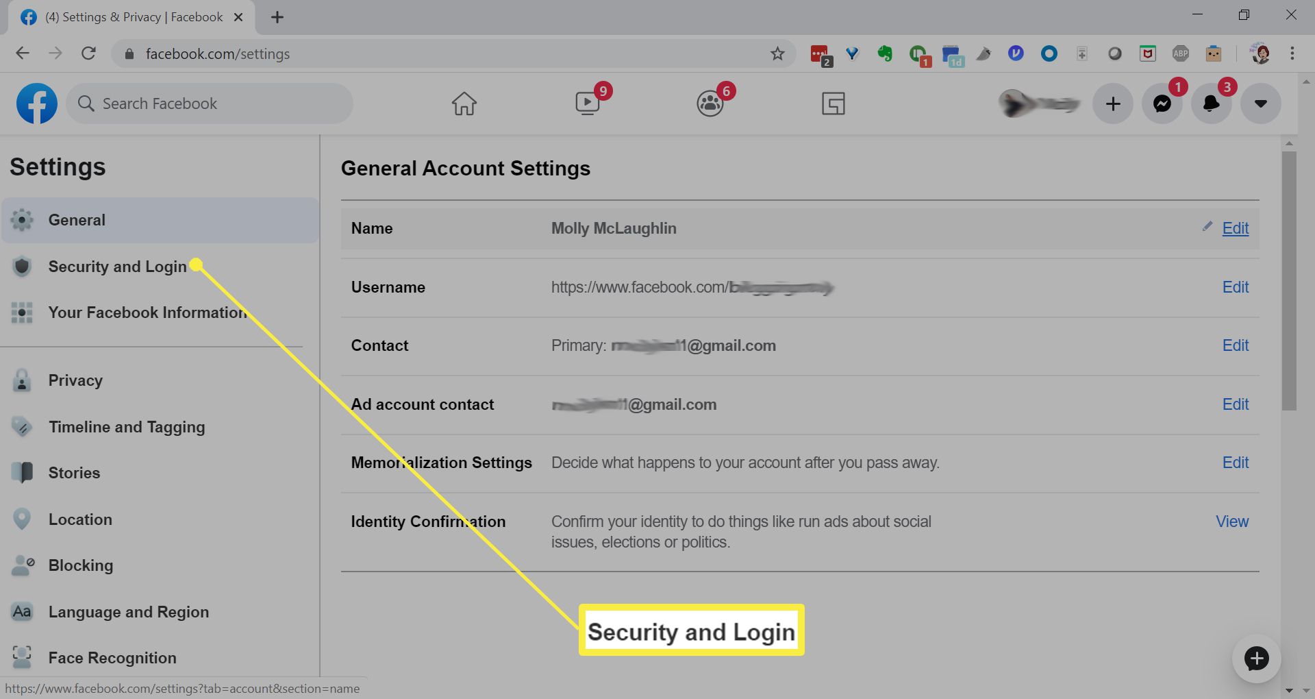Click the Blocking person icon

point(22,565)
